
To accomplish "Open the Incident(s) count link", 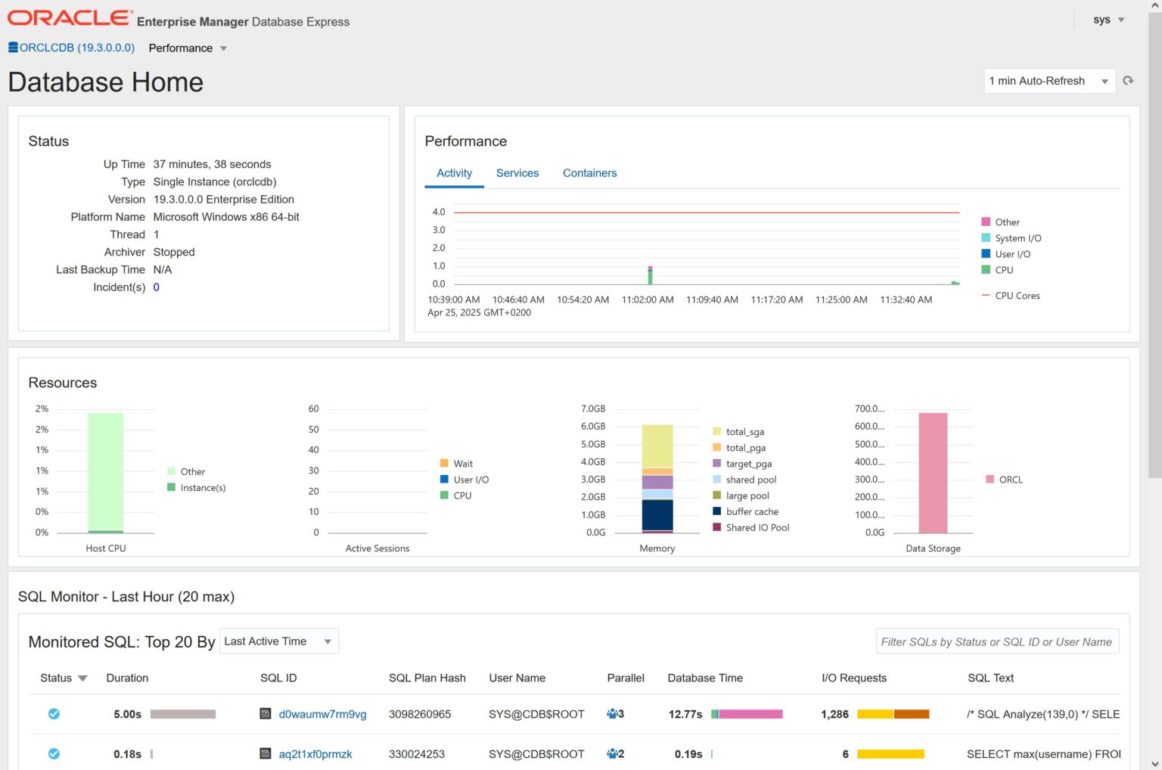I will pyautogui.click(x=157, y=287).
